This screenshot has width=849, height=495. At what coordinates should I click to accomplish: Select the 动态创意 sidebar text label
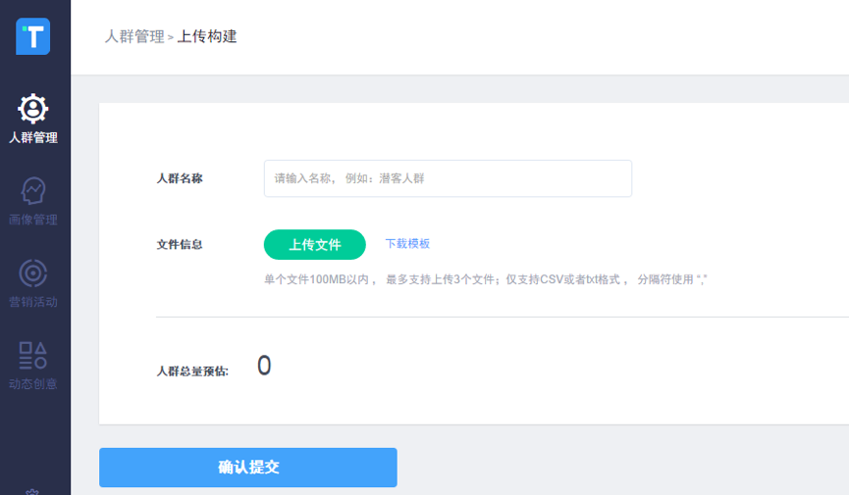click(33, 384)
